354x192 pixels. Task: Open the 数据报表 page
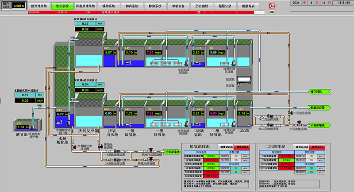pos(248,6)
